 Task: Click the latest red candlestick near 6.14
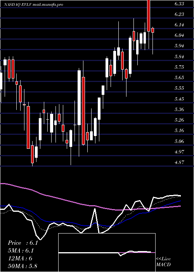click(152, 30)
